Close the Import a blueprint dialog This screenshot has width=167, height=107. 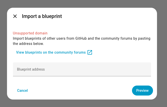click(15, 16)
